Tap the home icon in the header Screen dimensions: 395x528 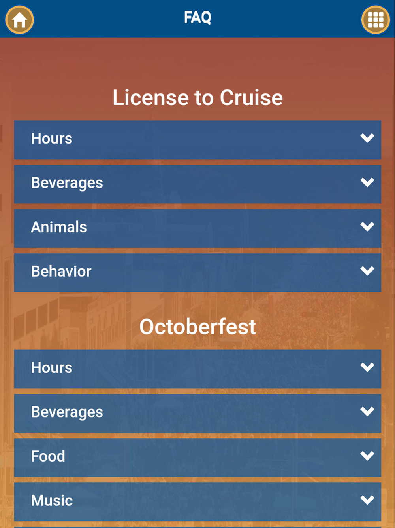point(19,20)
